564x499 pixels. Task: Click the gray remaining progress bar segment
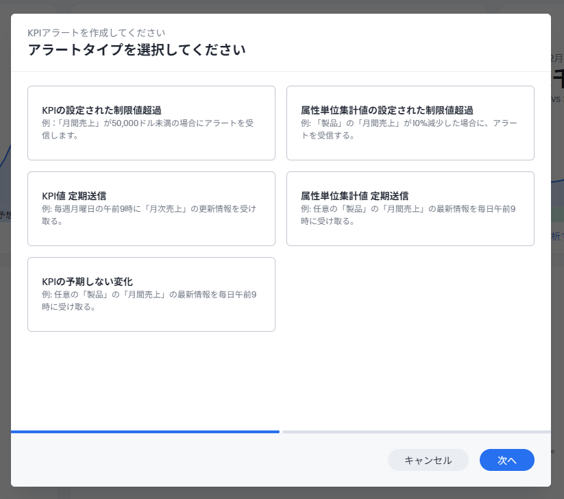(416, 432)
